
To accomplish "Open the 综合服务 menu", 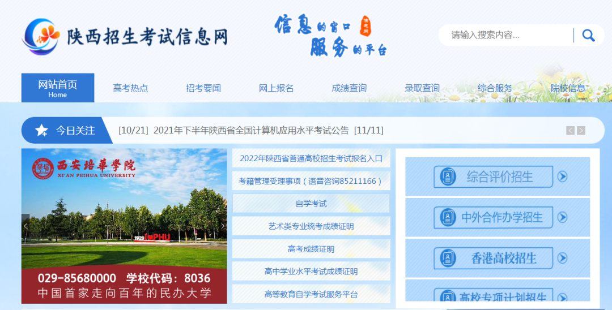I will click(495, 88).
